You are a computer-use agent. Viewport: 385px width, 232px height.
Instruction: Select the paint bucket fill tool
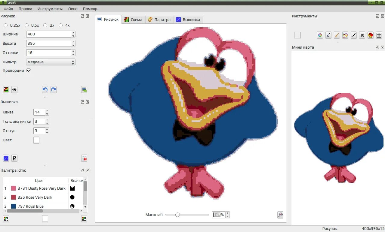coord(345,35)
